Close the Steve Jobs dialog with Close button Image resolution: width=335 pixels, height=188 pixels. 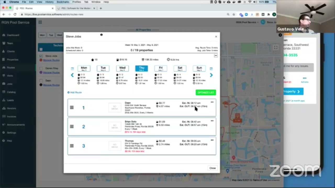point(213,168)
